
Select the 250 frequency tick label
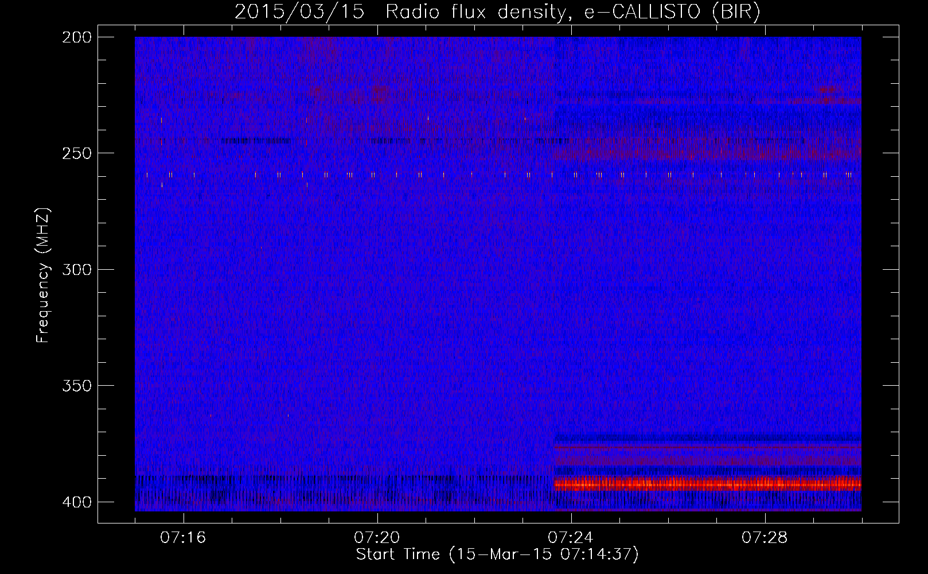click(x=76, y=153)
